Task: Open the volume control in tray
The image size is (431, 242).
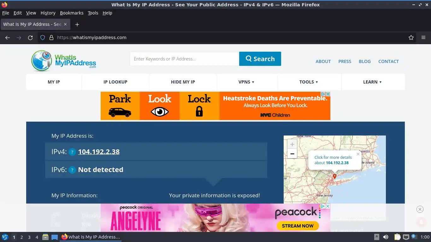Action: click(x=386, y=237)
